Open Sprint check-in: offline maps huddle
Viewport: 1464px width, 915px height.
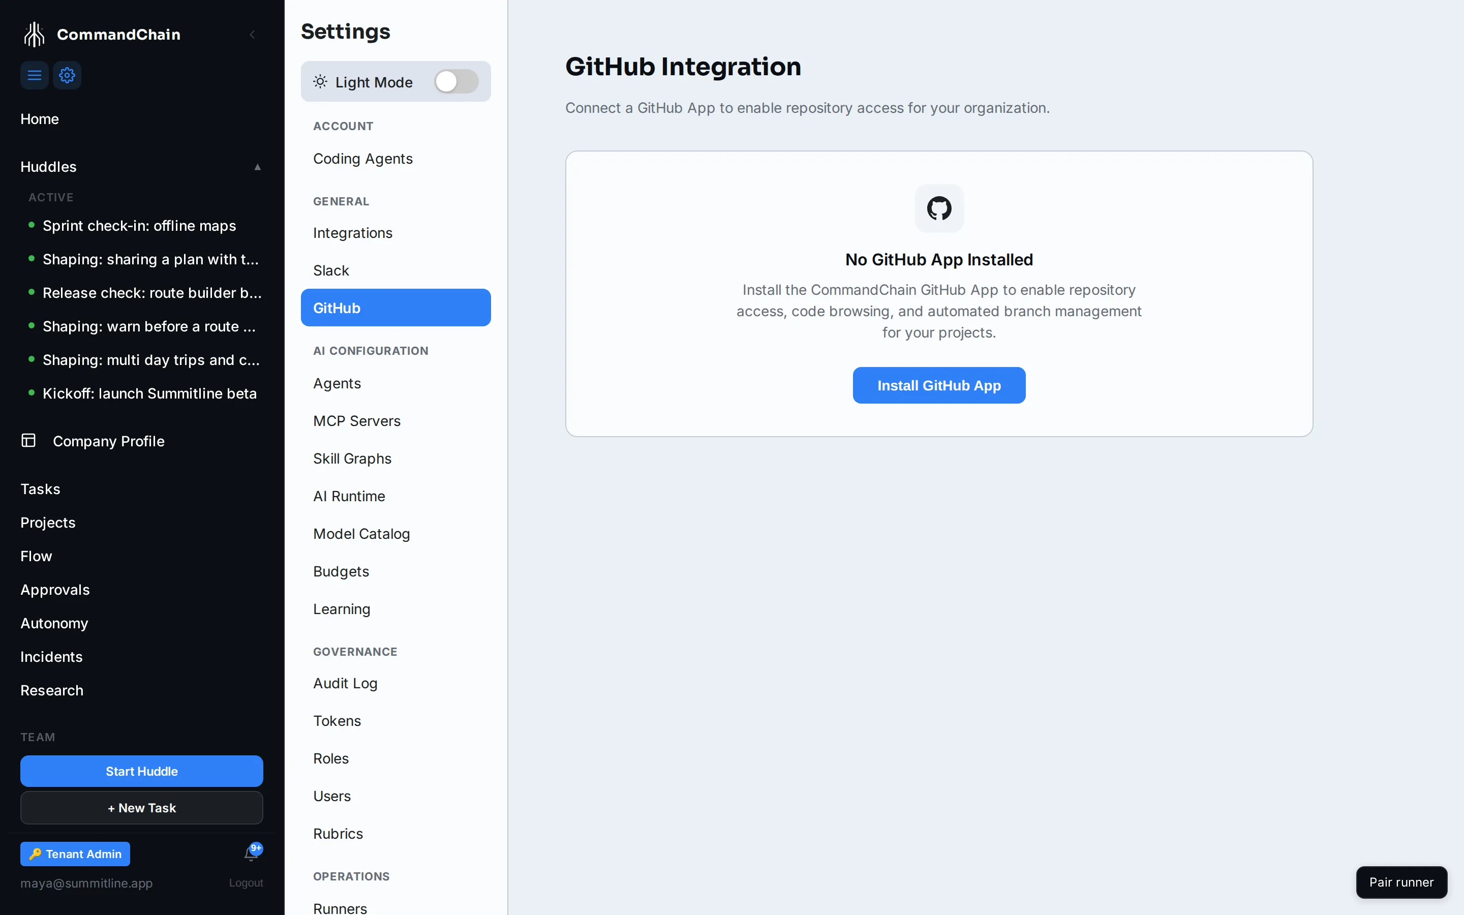[139, 226]
